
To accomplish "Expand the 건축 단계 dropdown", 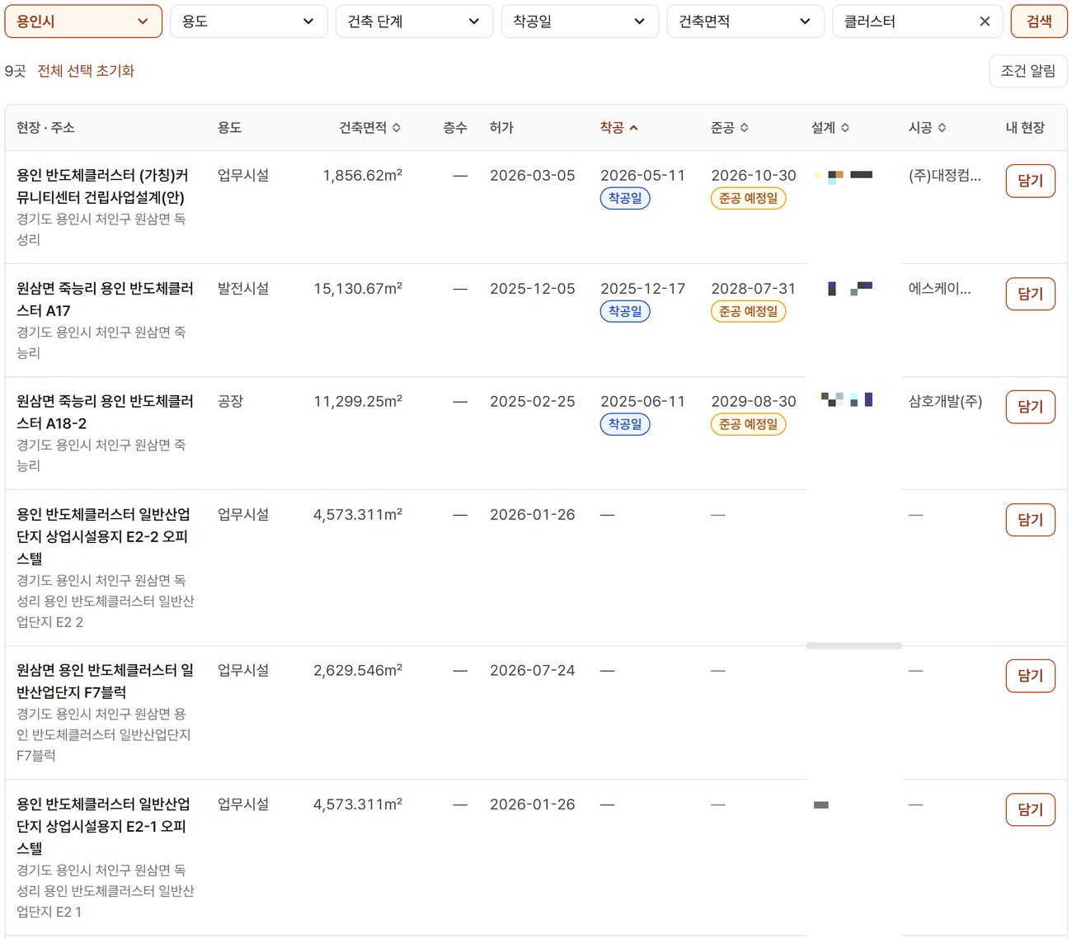I will coord(414,21).
